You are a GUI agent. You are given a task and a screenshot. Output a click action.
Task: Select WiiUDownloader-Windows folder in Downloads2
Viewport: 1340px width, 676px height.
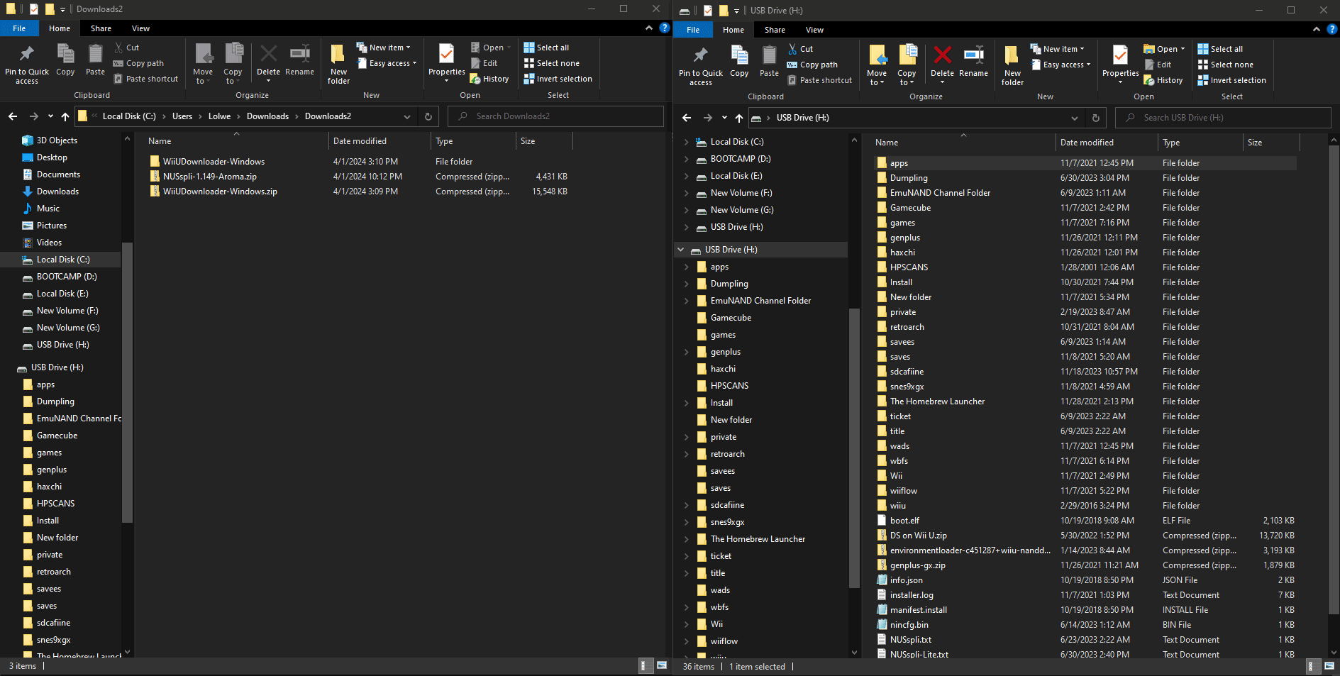tap(214, 162)
